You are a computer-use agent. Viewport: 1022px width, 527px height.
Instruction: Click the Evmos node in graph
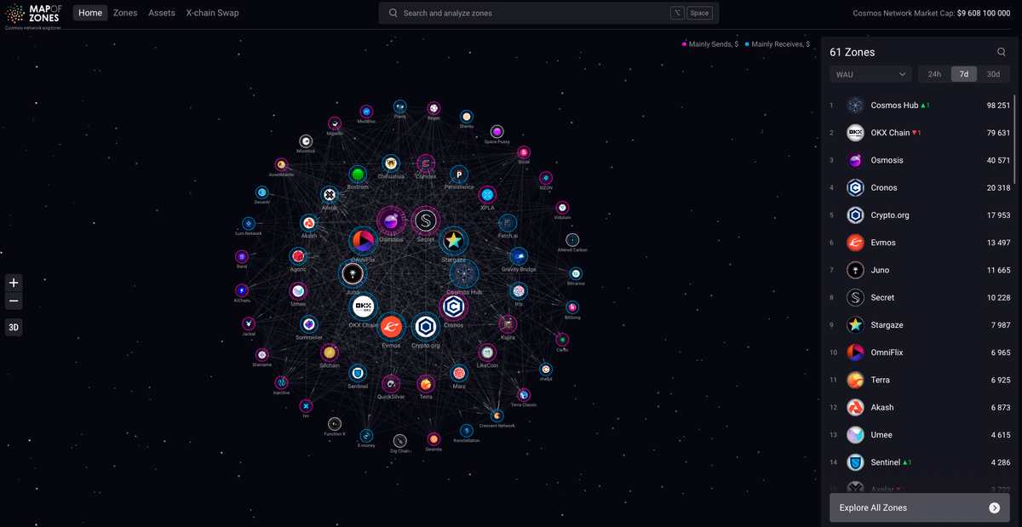(x=391, y=326)
